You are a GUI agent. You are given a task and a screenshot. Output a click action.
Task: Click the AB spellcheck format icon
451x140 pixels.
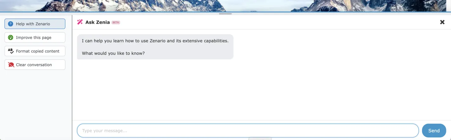click(x=11, y=51)
